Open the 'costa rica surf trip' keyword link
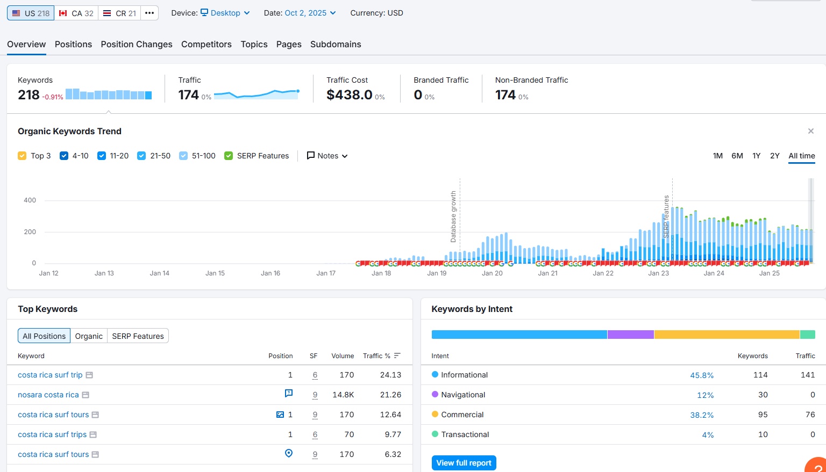The width and height of the screenshot is (826, 472). click(x=50, y=375)
